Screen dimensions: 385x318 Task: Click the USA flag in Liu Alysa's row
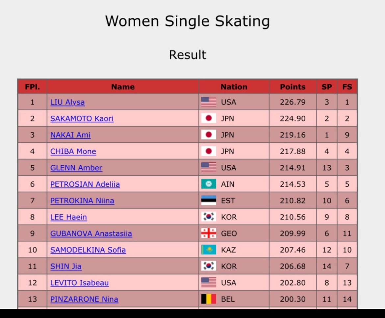pos(209,102)
